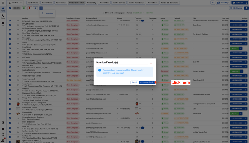The height and width of the screenshot is (143, 249).
Task: Open the Vendors dropdown selector
Action: [15, 3]
